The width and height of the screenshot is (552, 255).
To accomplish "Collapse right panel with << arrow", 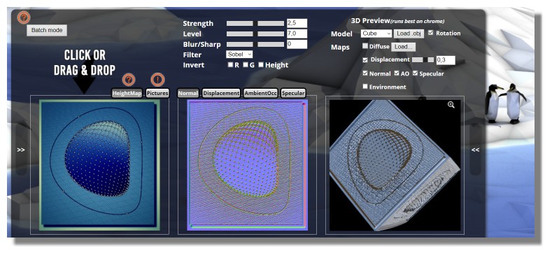I will tap(475, 150).
